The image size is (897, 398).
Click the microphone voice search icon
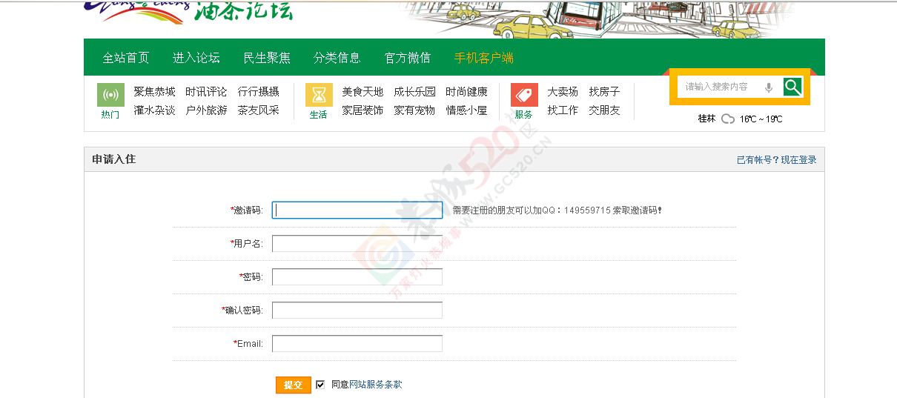[x=769, y=87]
